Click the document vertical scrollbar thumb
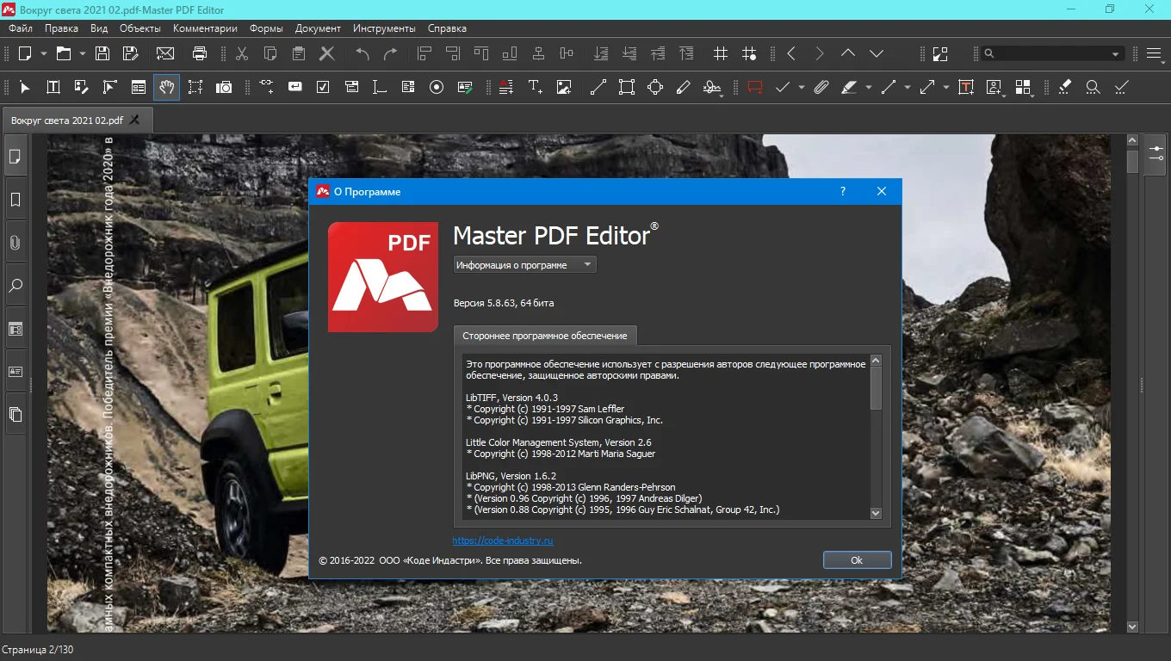This screenshot has width=1171, height=661. point(1132,162)
